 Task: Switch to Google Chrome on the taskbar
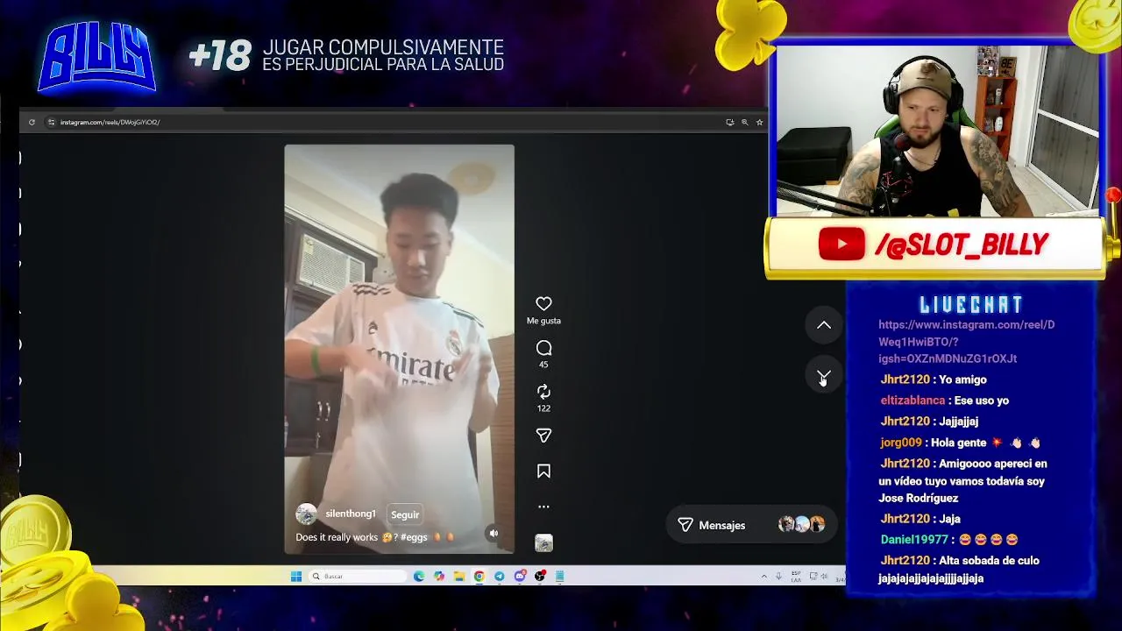tap(479, 576)
